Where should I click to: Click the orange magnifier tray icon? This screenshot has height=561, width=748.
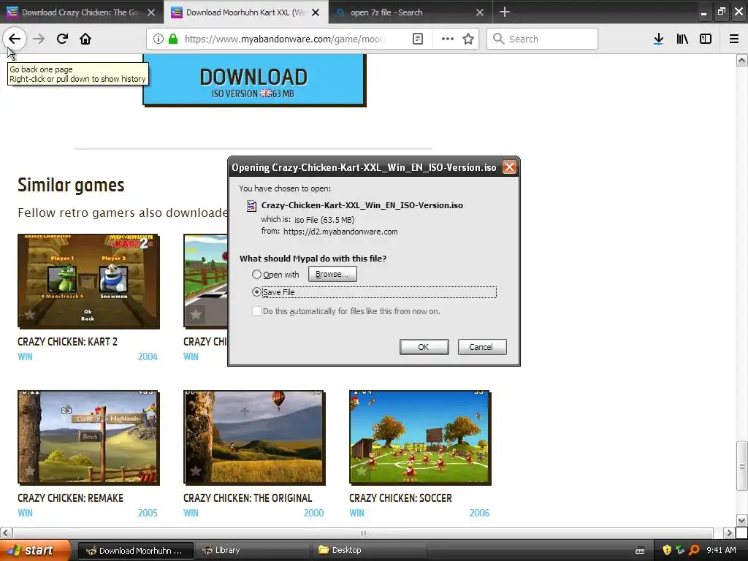coord(694,550)
